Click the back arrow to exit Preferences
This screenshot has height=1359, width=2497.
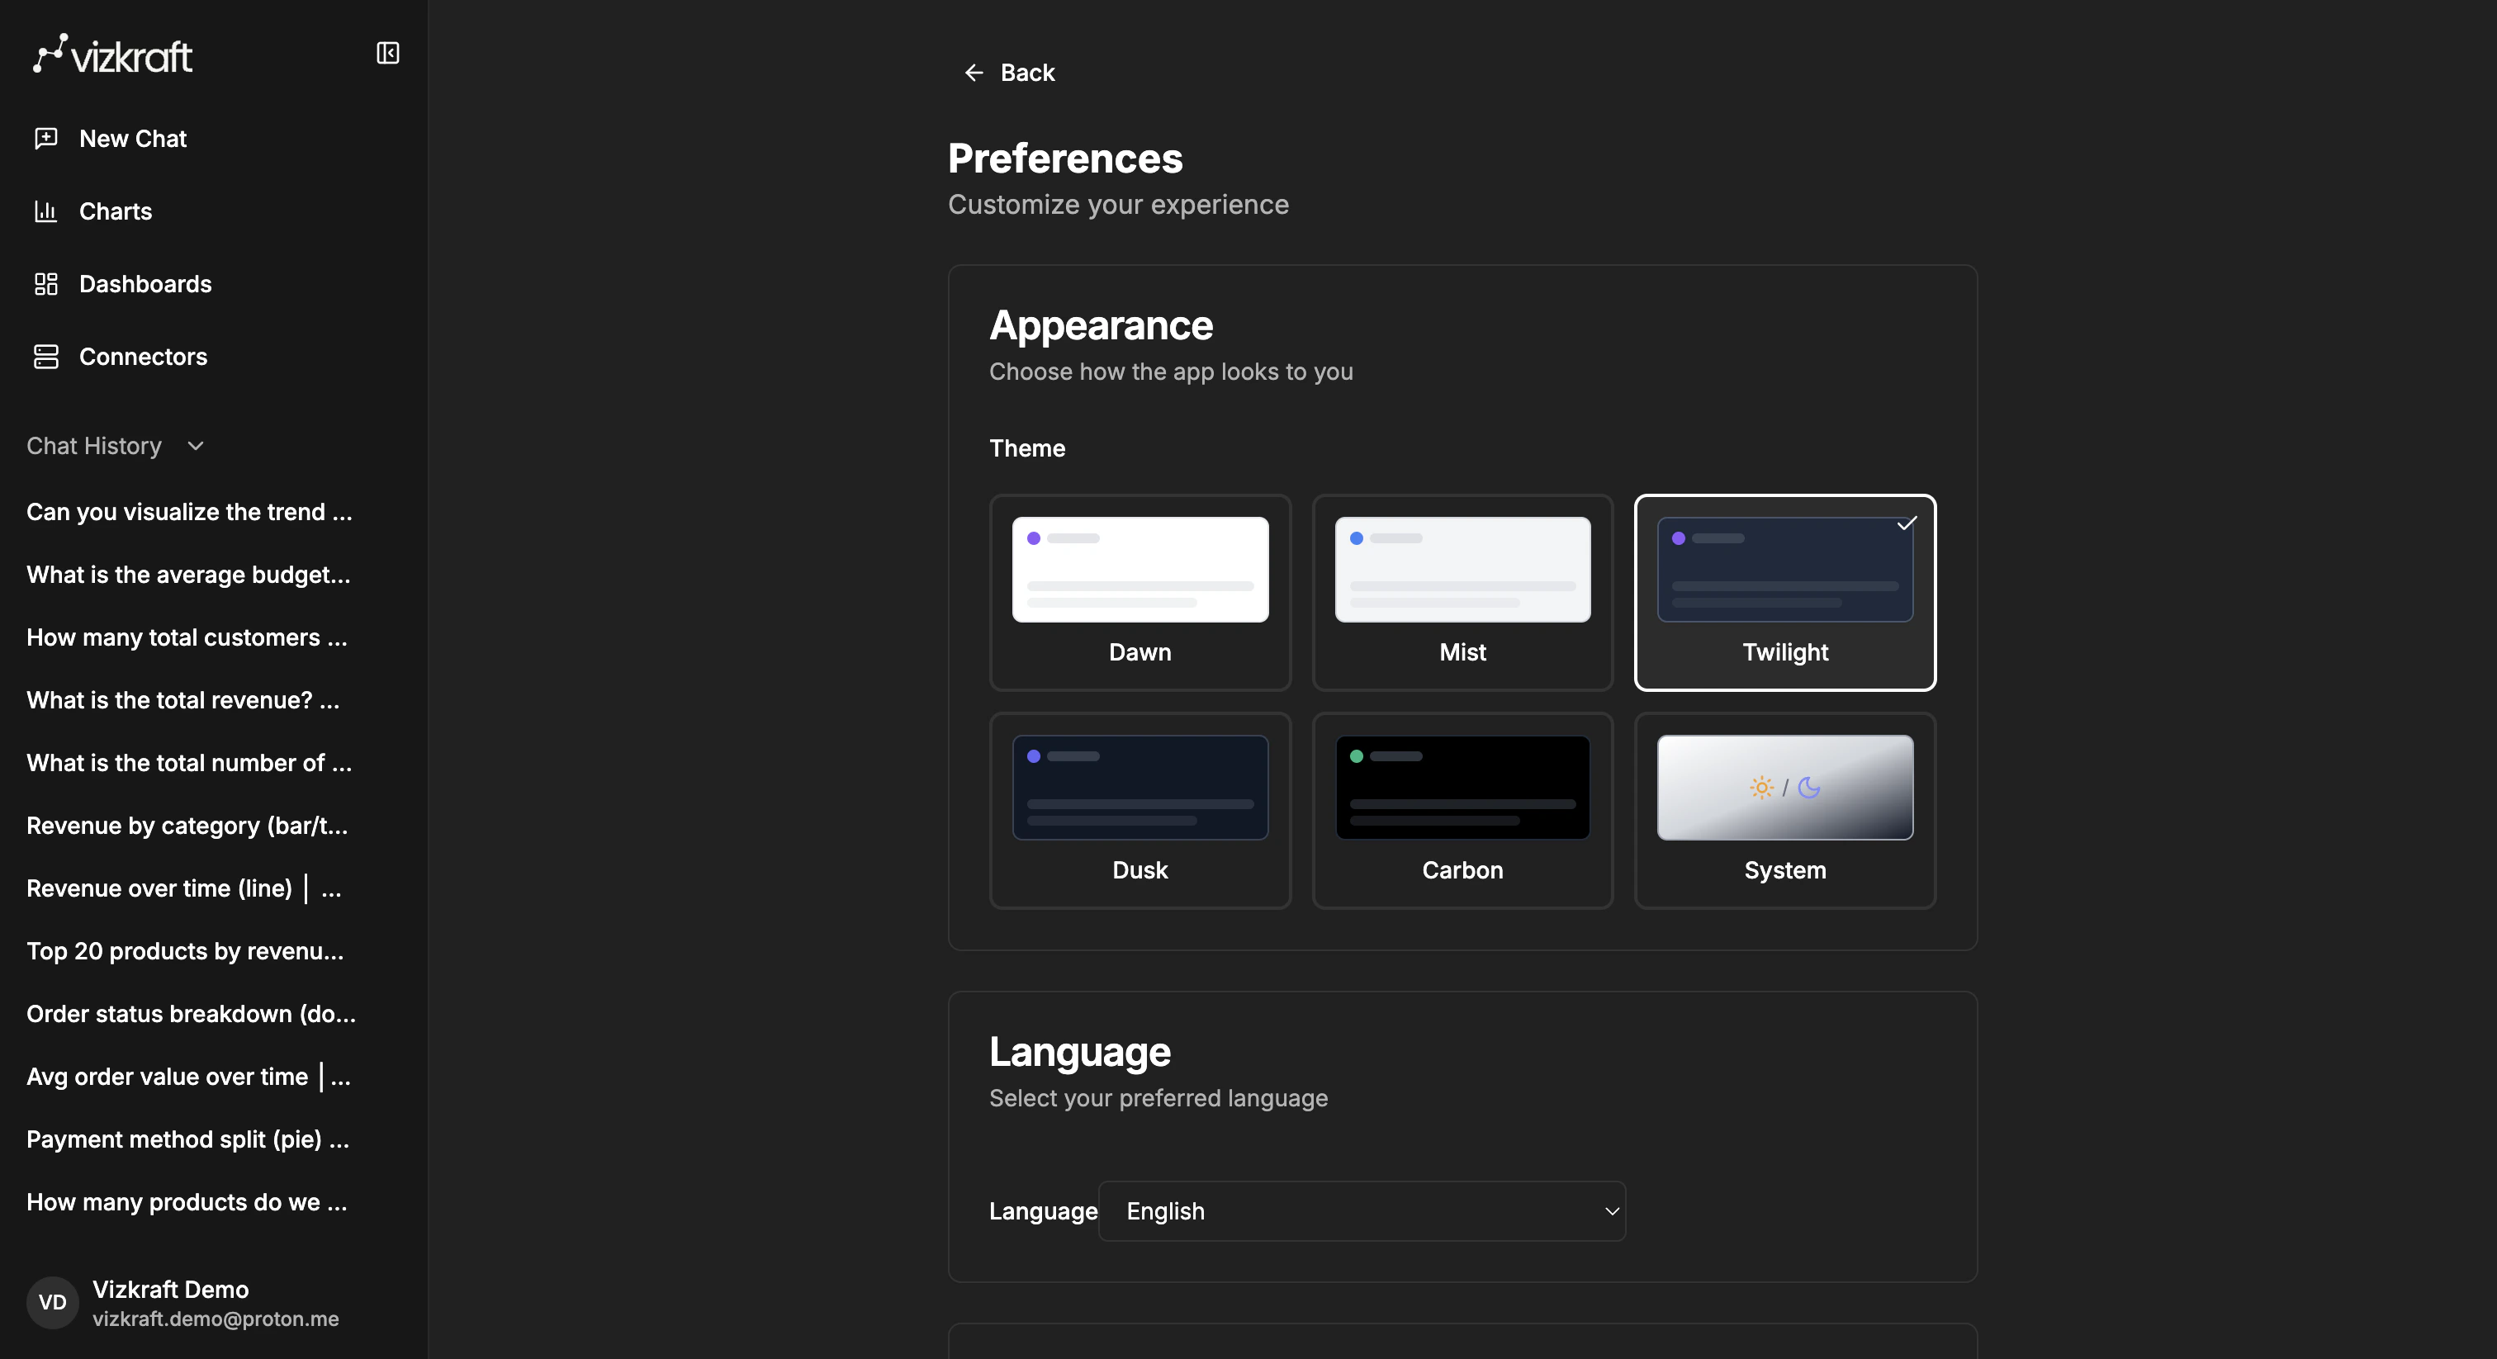coord(974,72)
